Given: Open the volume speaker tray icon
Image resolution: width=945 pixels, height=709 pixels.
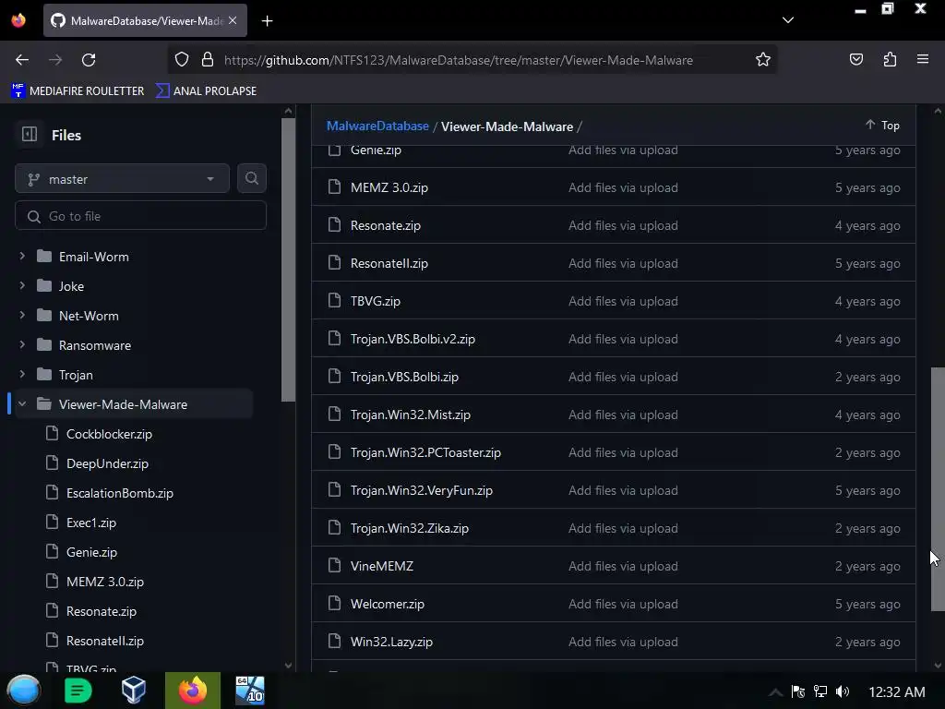Looking at the screenshot, I should point(843,691).
